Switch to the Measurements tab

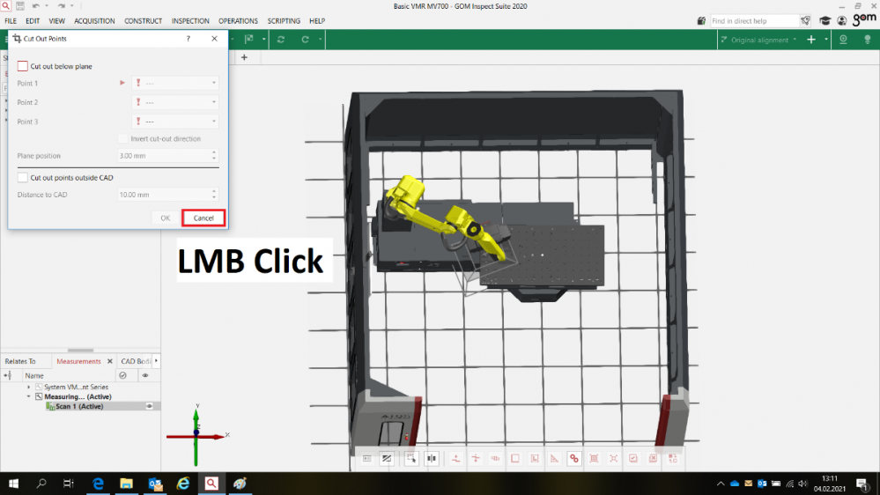(x=78, y=361)
